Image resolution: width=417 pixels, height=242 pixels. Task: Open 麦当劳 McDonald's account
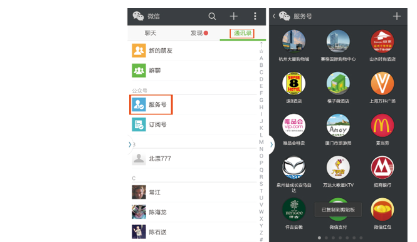click(383, 129)
